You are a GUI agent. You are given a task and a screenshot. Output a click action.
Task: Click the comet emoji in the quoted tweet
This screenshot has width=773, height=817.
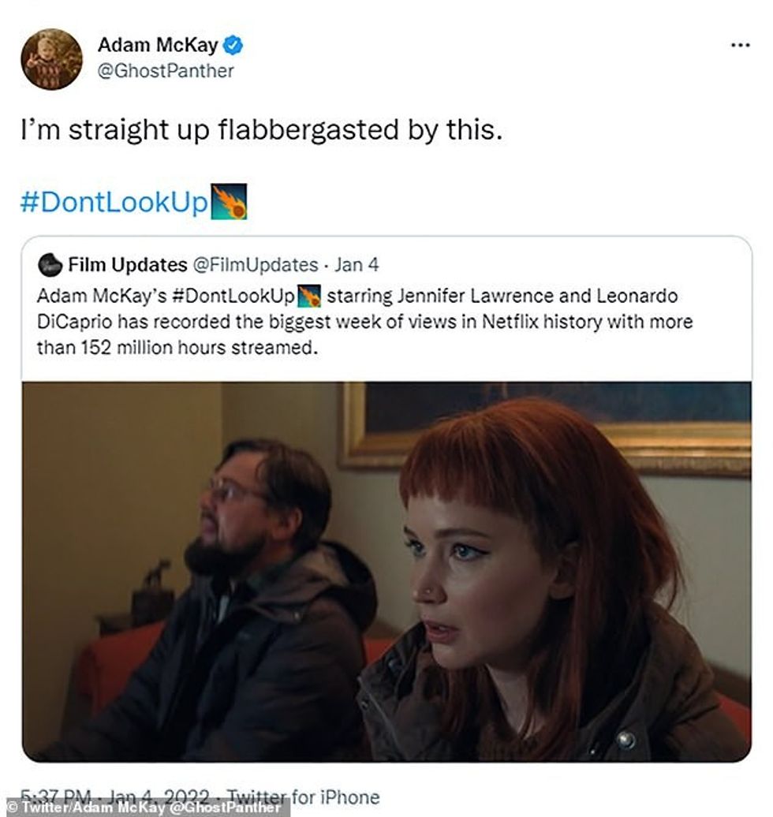[x=308, y=298]
